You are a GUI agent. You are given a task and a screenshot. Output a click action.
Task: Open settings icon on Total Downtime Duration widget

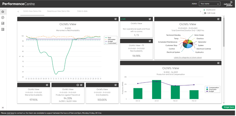pos(218,19)
